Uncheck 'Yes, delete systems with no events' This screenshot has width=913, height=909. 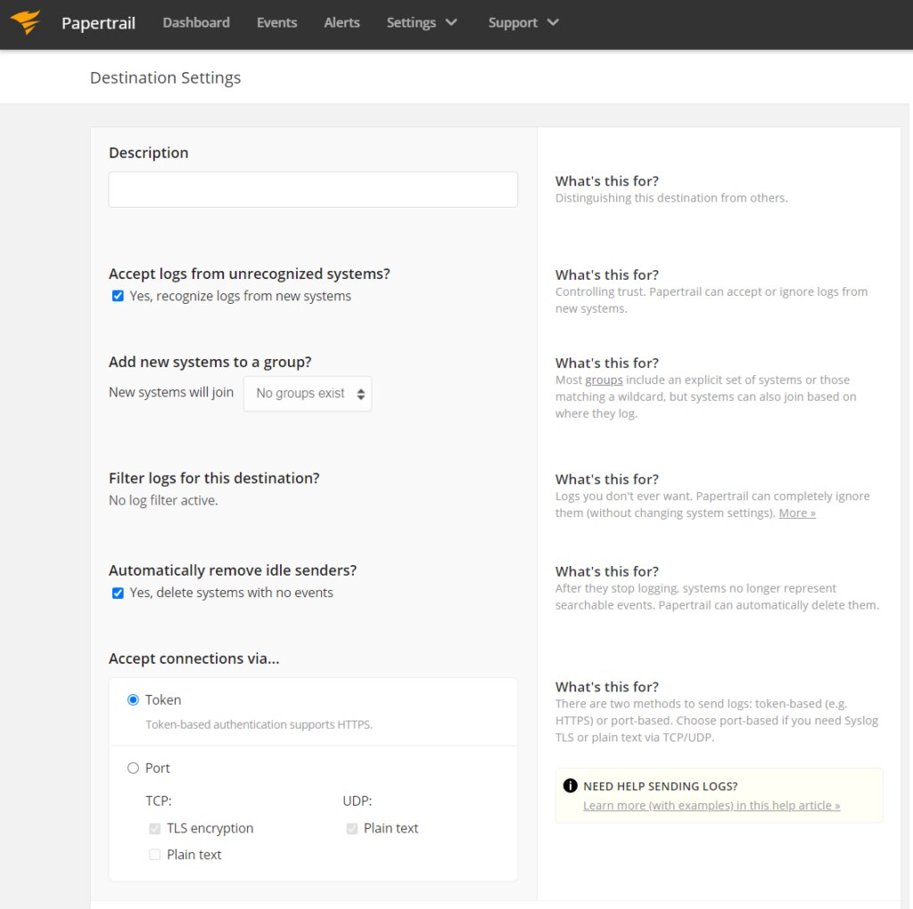118,592
